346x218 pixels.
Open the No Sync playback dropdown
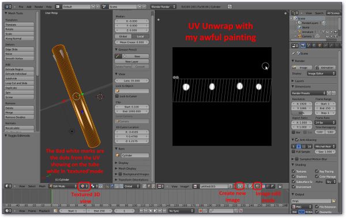coord(180,211)
